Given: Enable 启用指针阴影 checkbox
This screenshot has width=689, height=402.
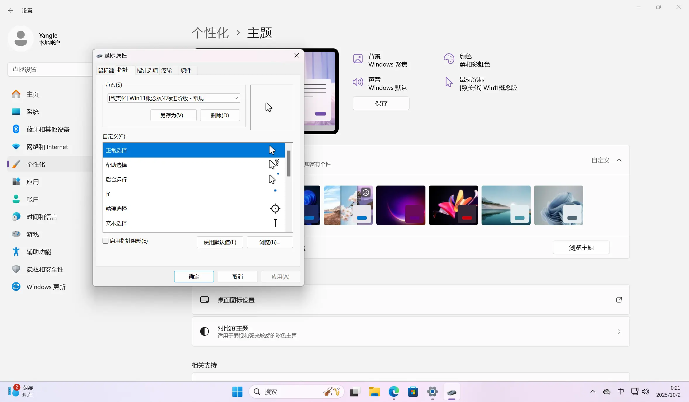Looking at the screenshot, I should tap(105, 241).
